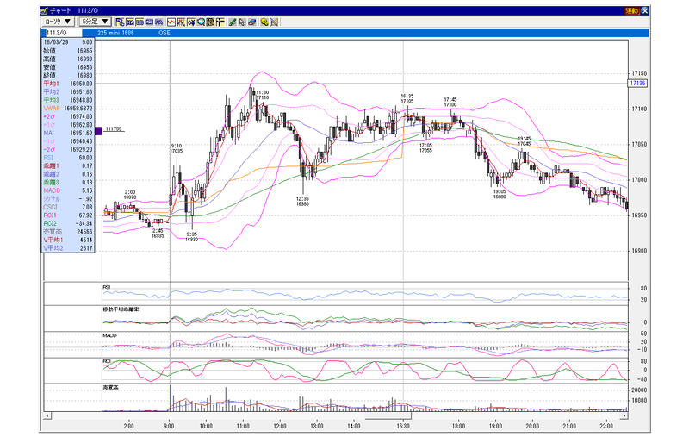This screenshot has width=689, height=437.
Task: Click the 111.3/O symbol code input field
Action: 63,33
